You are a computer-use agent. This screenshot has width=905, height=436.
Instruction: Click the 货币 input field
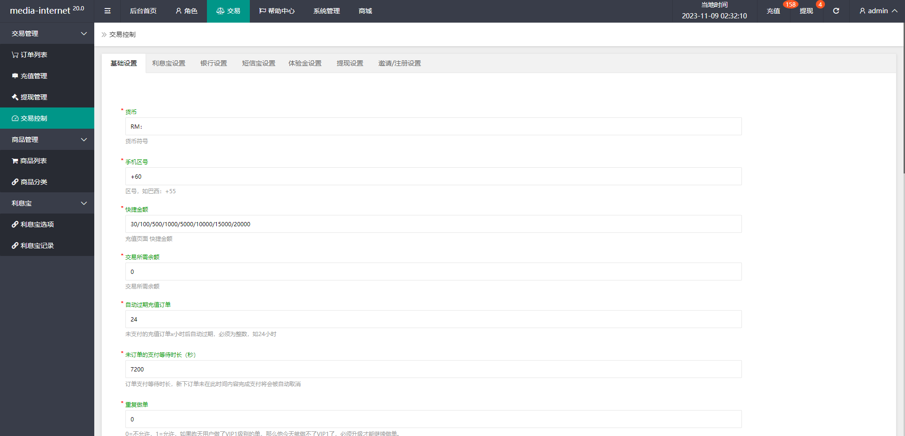pos(433,126)
